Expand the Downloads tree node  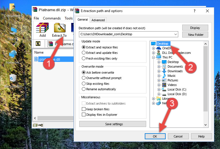click(159, 71)
